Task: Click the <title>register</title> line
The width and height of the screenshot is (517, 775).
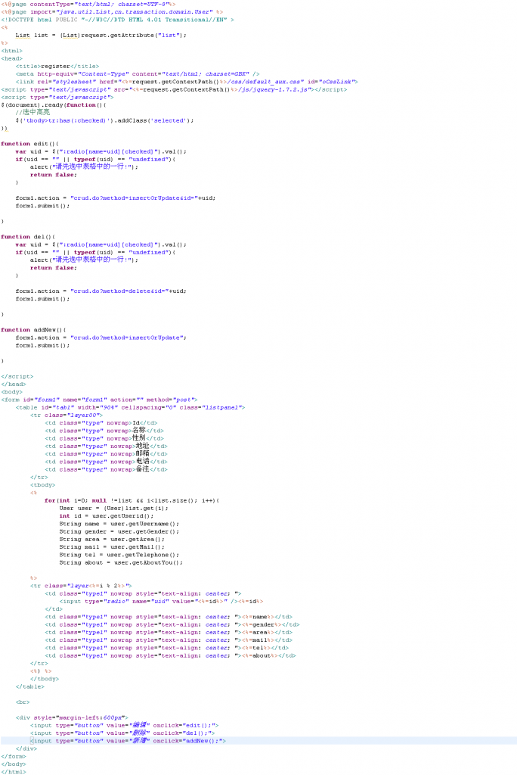Action: point(57,66)
